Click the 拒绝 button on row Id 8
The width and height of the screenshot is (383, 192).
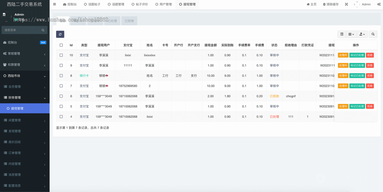pyautogui.click(x=370, y=75)
